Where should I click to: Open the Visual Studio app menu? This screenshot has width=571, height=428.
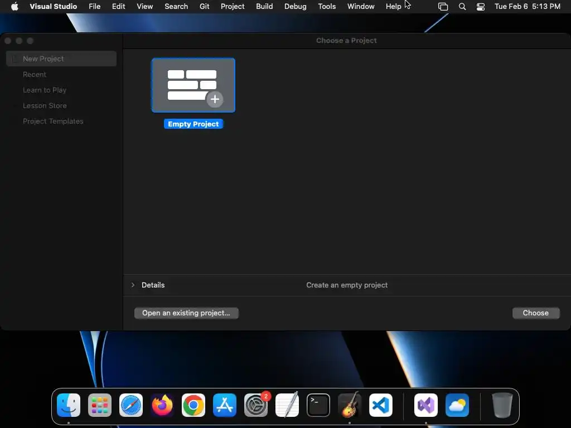pos(53,6)
